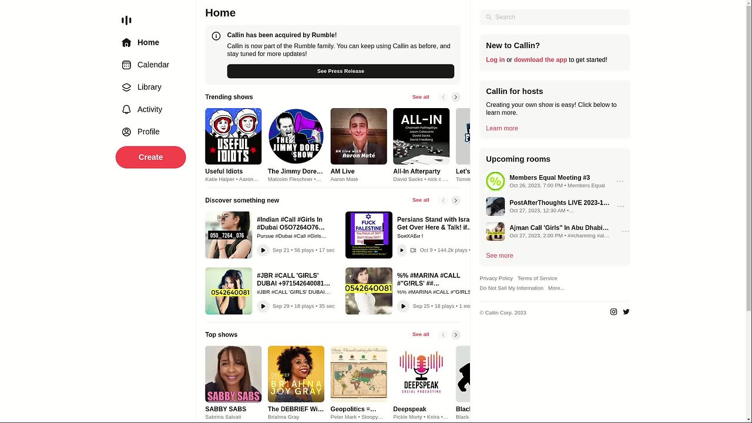Open options for PostAfterThoughts LIVE room
Screen dimensions: 752x423
[x=620, y=207]
